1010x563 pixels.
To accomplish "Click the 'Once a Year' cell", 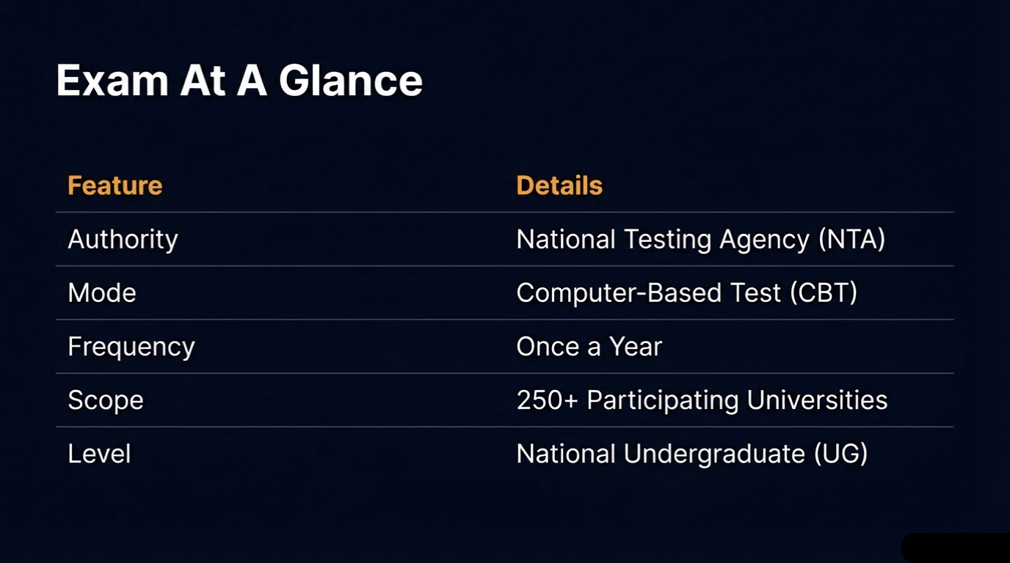I will coord(589,347).
